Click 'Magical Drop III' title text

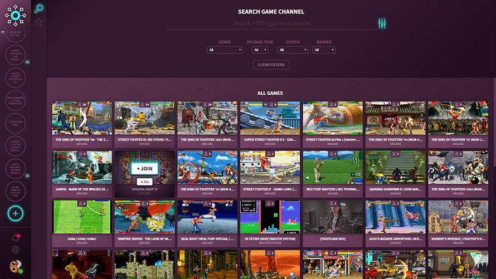coord(144,189)
